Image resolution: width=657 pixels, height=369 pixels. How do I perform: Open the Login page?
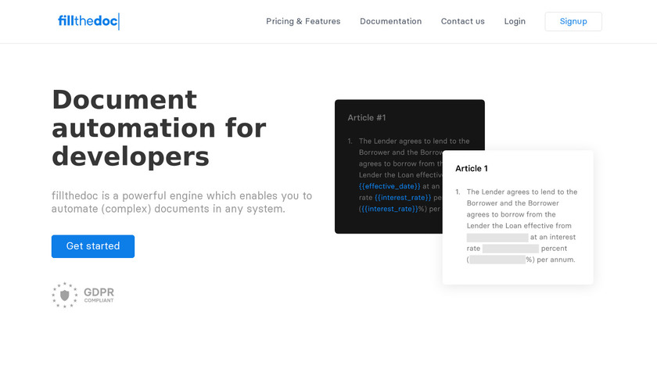515,21
